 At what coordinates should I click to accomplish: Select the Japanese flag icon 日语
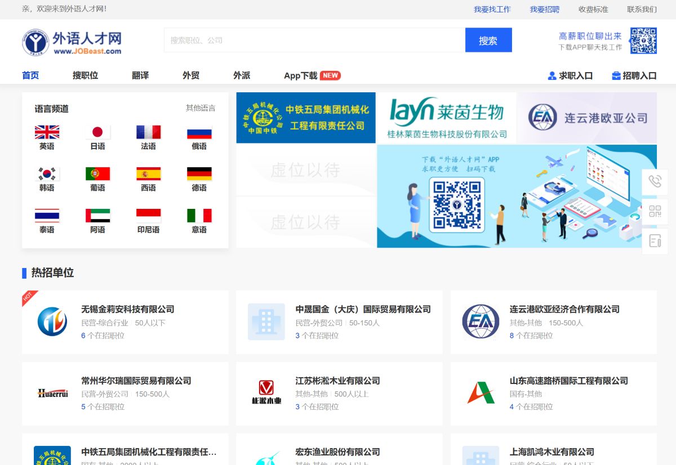tap(97, 132)
